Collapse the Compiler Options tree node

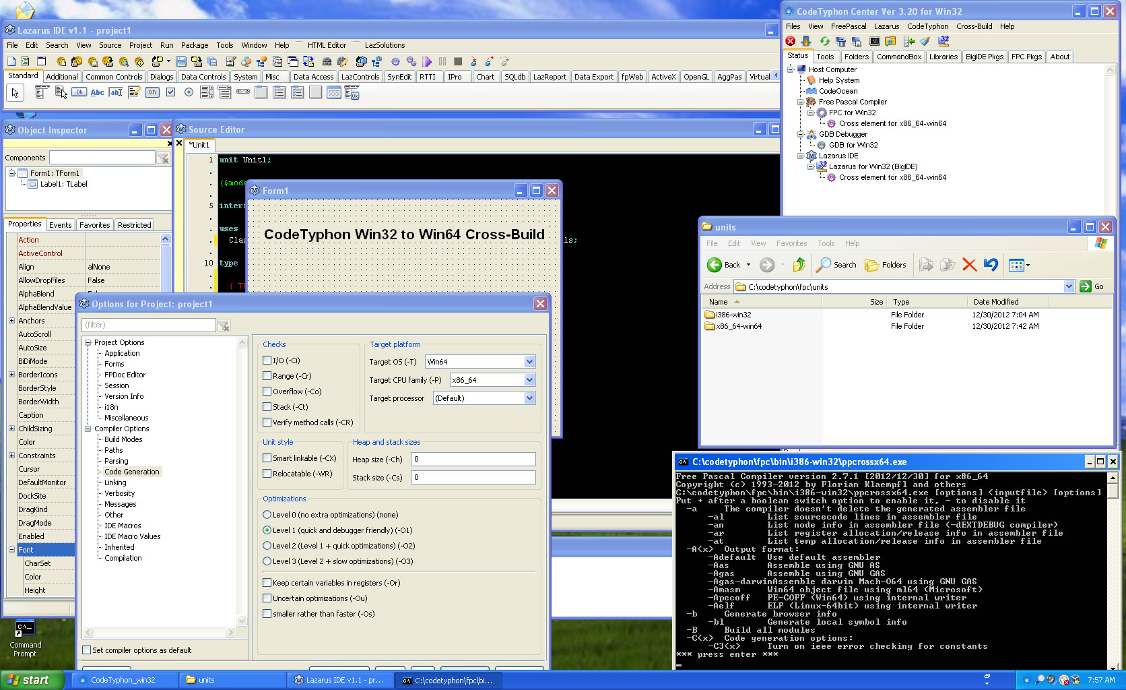click(88, 429)
